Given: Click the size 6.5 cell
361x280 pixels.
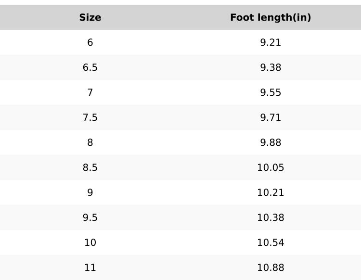Looking at the screenshot, I should click(x=90, y=67).
